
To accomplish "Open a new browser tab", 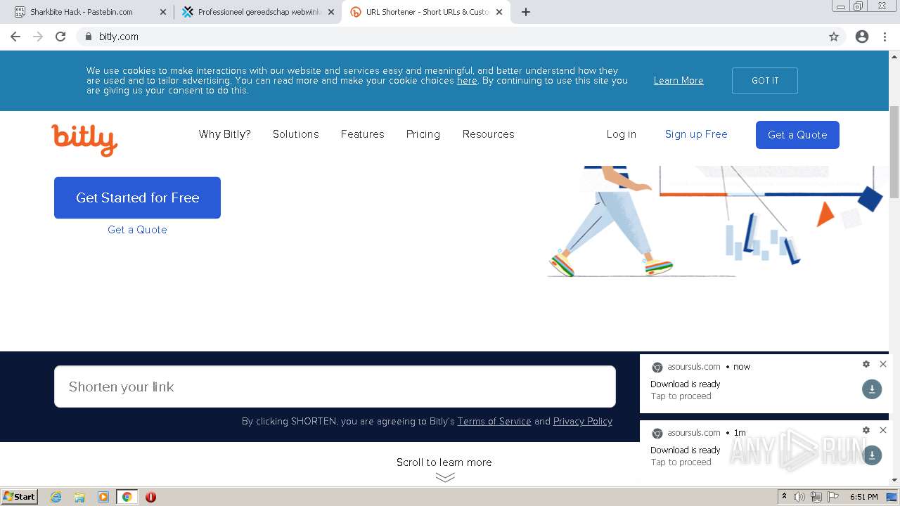I will (526, 12).
